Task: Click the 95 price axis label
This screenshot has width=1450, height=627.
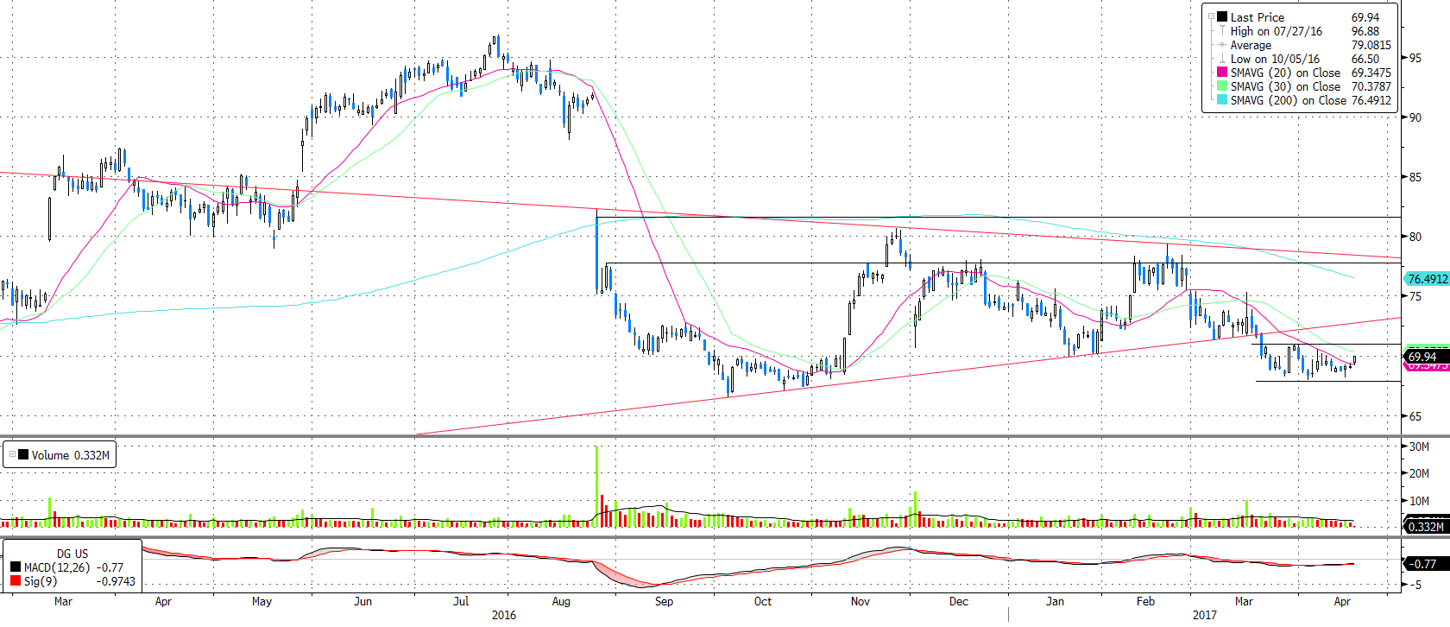Action: point(1415,58)
